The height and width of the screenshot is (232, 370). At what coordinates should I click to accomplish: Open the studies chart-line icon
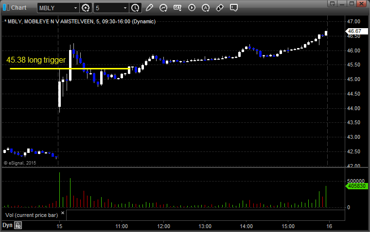click(x=163, y=8)
